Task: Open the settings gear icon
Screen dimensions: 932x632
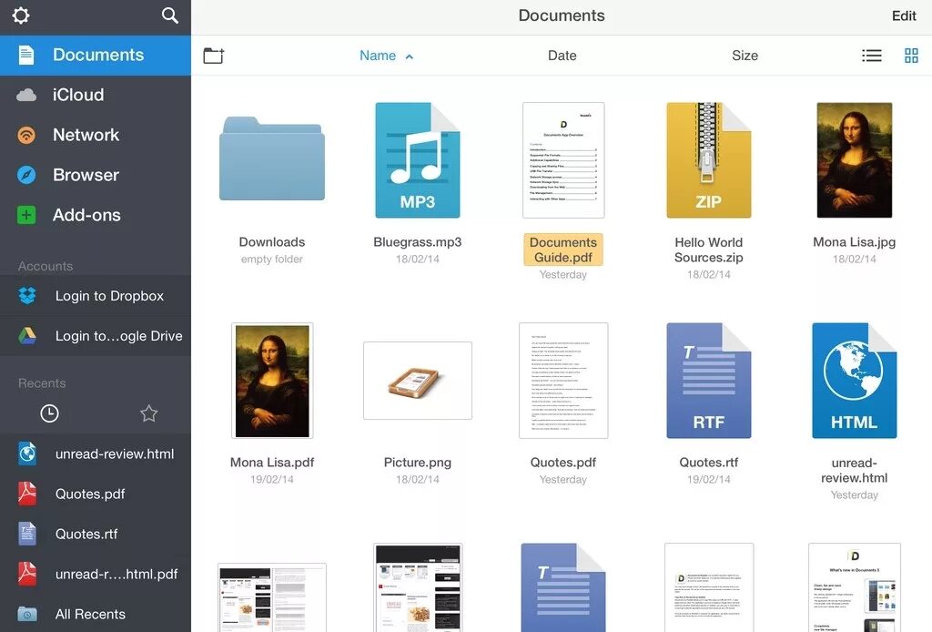Action: tap(21, 15)
